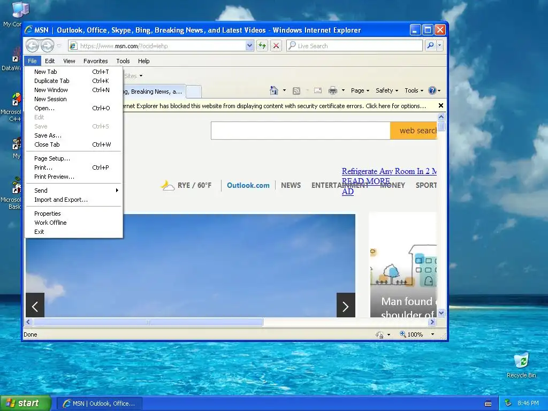Image resolution: width=548 pixels, height=411 pixels.
Task: Click the blue Help question icon
Action: tap(432, 90)
